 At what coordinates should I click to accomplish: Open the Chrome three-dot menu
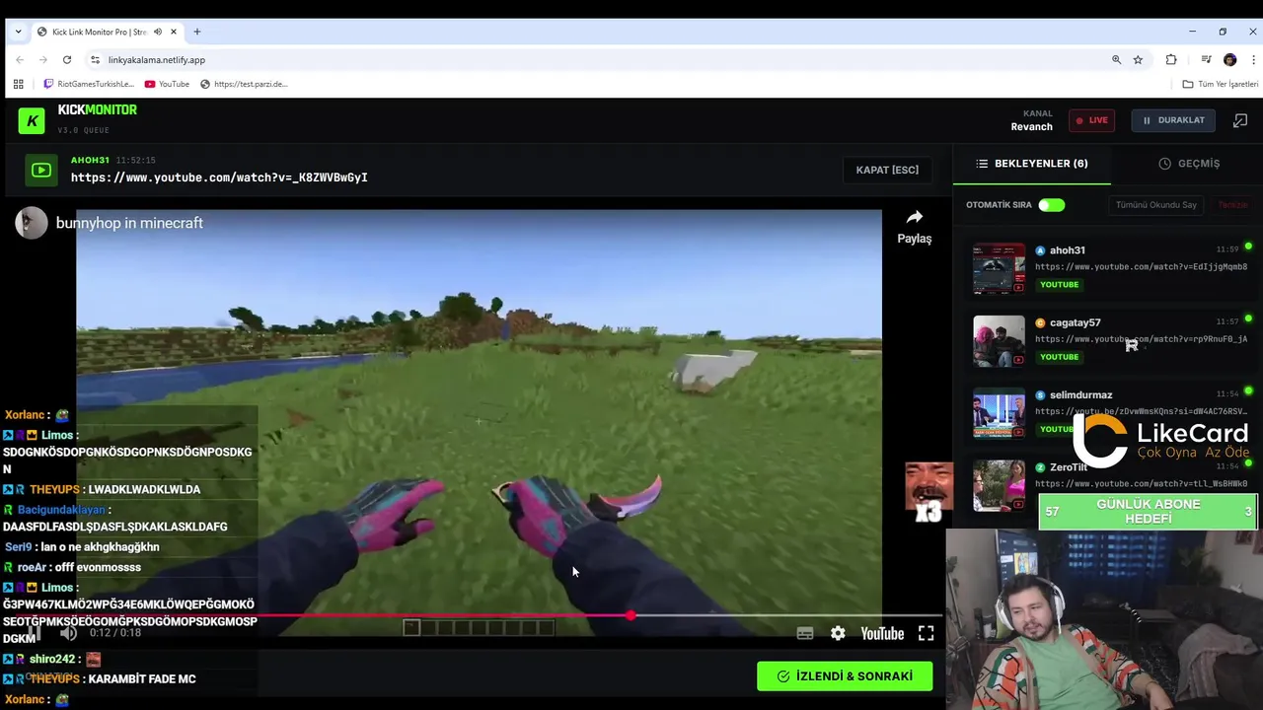[1253, 60]
